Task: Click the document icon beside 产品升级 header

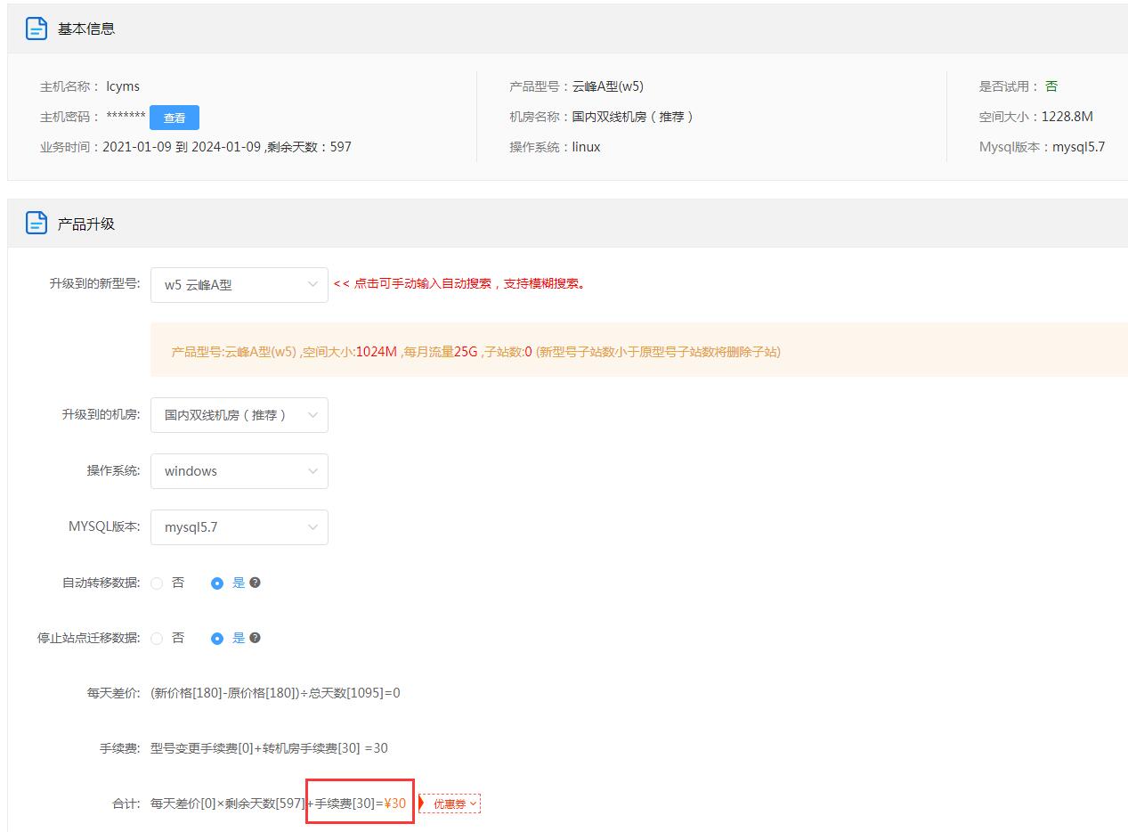Action: [36, 222]
